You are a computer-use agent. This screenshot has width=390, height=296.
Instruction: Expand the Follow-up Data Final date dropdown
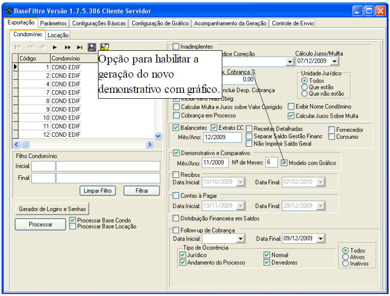(321, 239)
